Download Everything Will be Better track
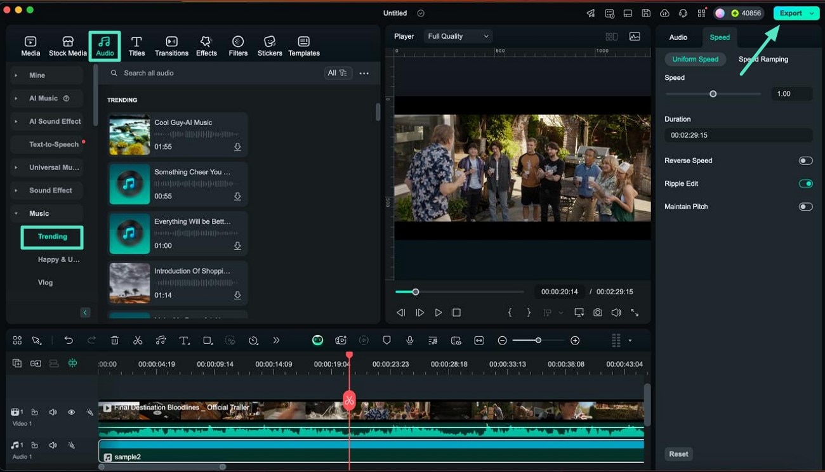This screenshot has height=472, width=825. point(237,246)
